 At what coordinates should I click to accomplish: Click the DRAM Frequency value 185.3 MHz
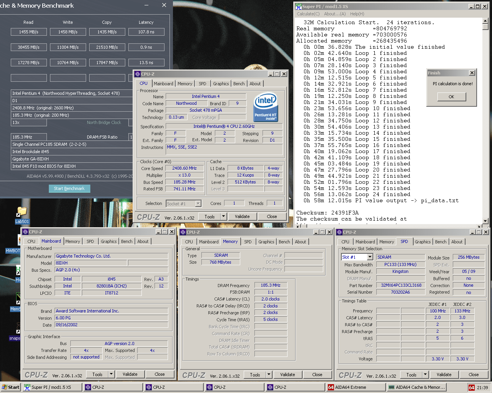[271, 285]
